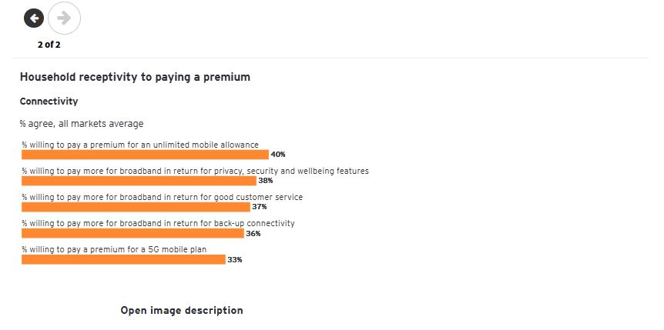Click the "2 of 2" slide counter
Screen dimensions: 664x330
click(x=49, y=45)
